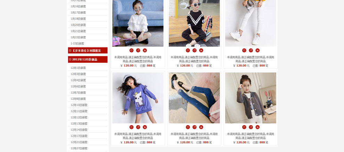The height and width of the screenshot is (152, 344).
Task: Open 12月10日新款 category
Action: point(79,105)
